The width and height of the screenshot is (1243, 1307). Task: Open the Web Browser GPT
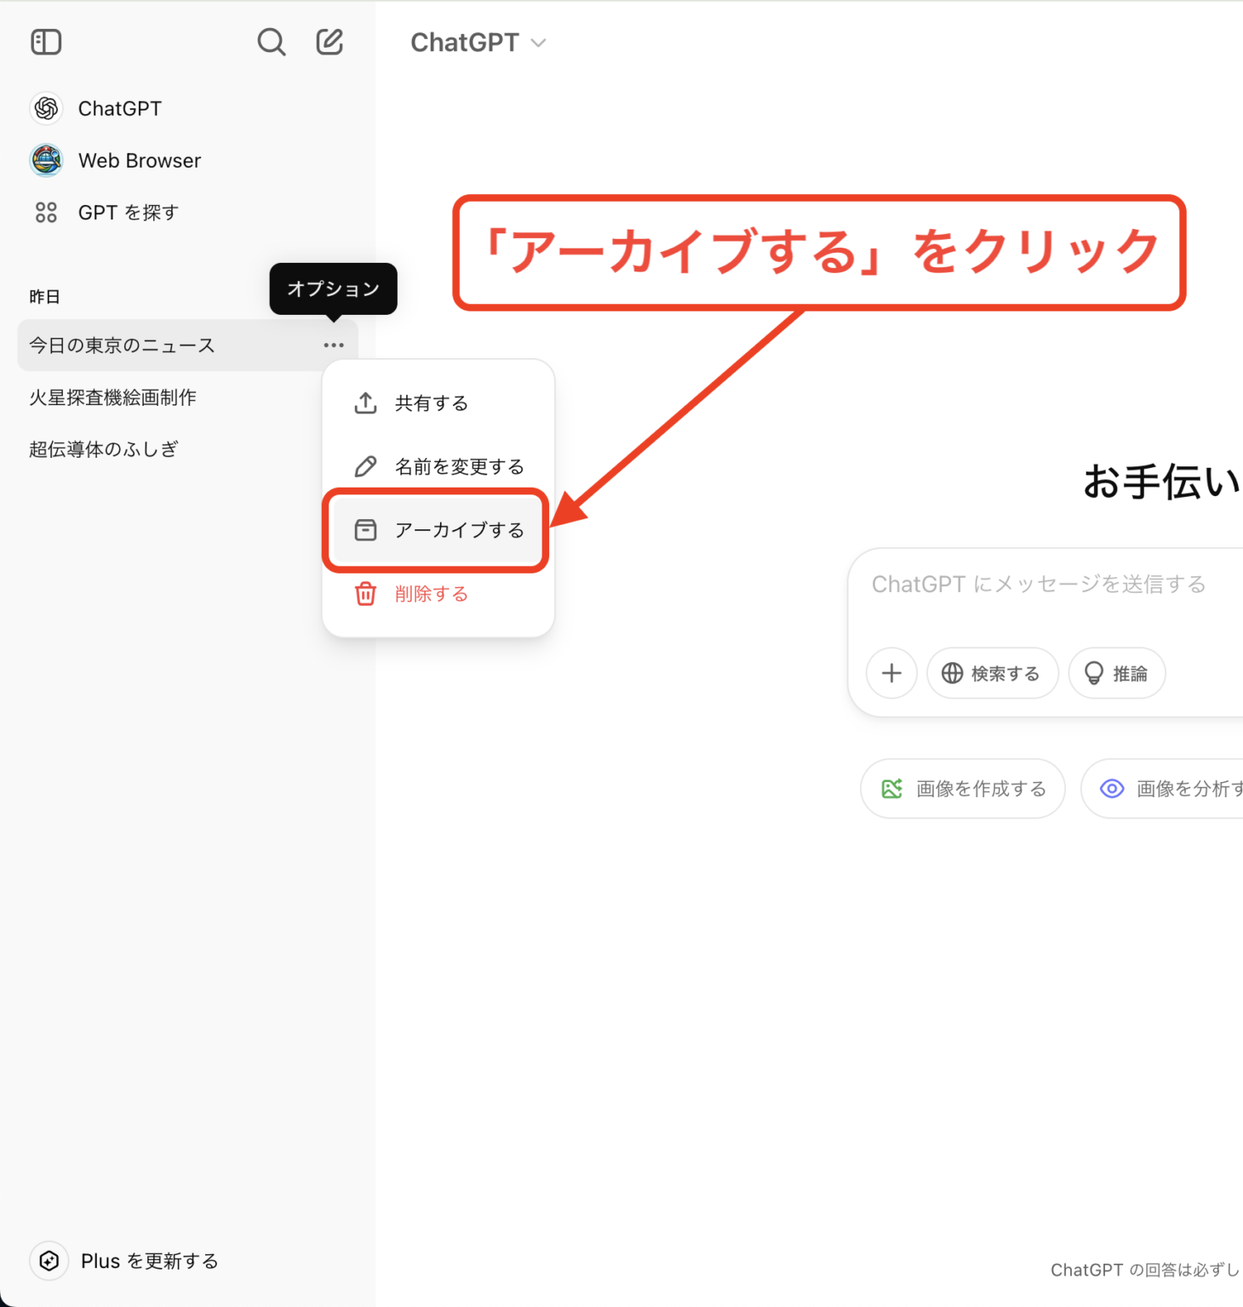click(x=139, y=161)
